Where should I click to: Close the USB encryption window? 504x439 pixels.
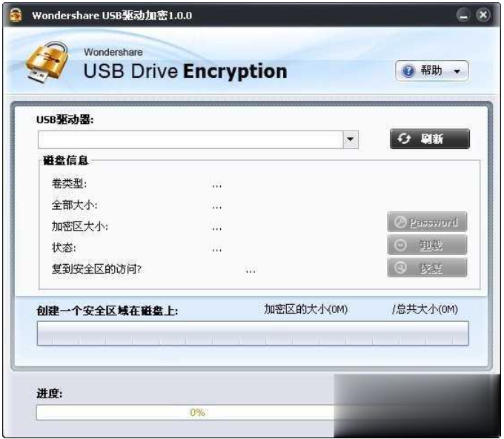pyautogui.click(x=483, y=15)
